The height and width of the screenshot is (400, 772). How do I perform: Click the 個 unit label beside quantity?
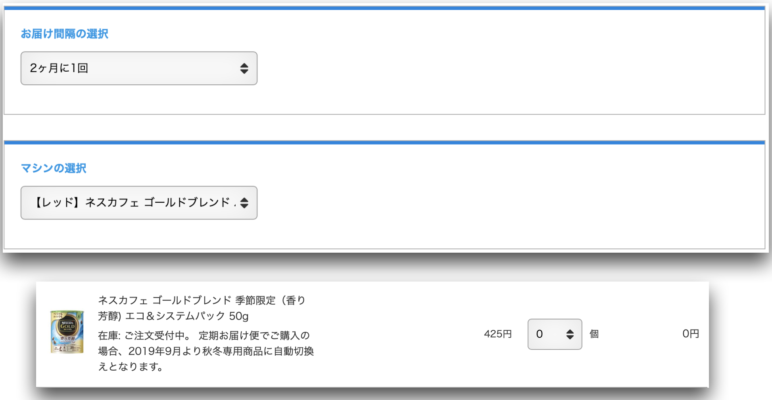(594, 334)
